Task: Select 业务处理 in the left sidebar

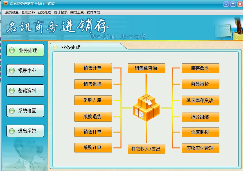Action: (x=25, y=50)
